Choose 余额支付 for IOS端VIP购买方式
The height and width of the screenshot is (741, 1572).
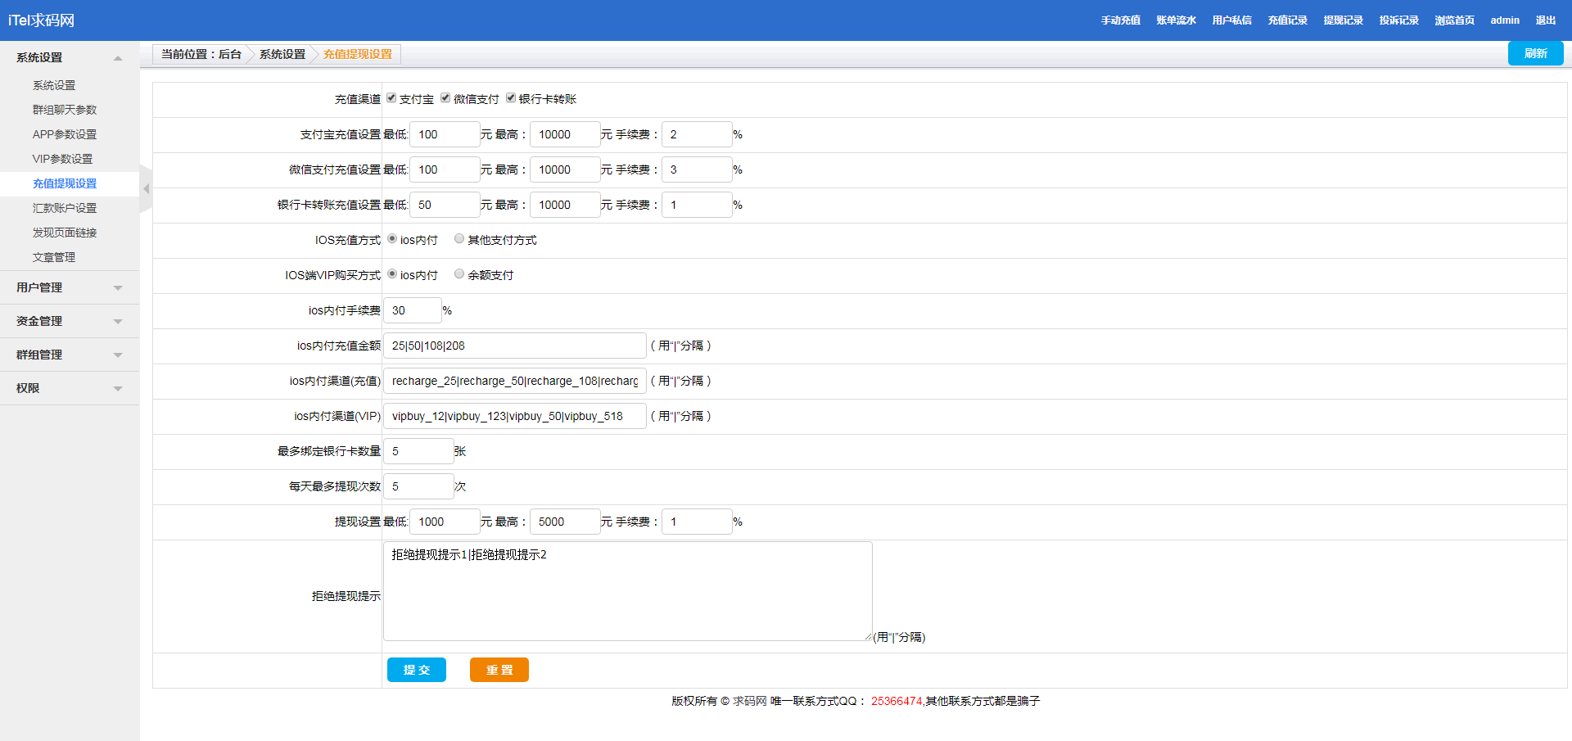point(459,274)
